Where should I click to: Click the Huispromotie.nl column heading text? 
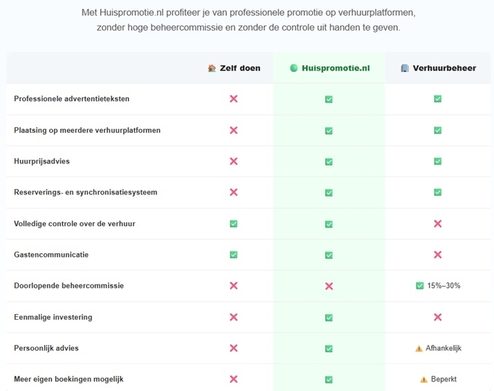(336, 68)
